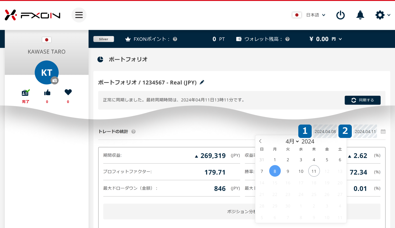The width and height of the screenshot is (395, 228).
Task: Edit portfolio name with pencil icon
Action: point(202,82)
